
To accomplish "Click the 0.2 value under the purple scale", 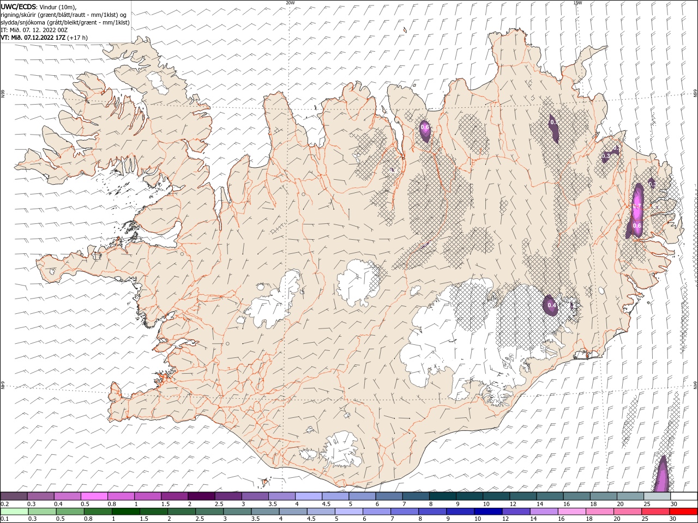I will click(x=4, y=503).
